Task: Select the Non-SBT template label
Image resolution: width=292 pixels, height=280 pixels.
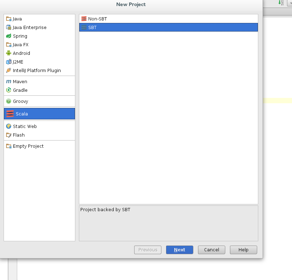Action: point(98,19)
